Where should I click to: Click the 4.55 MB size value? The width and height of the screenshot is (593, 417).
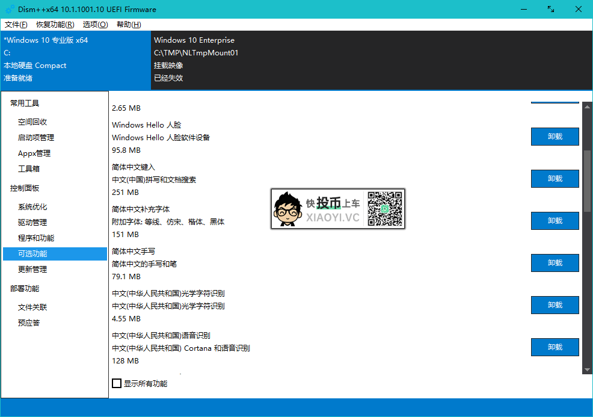(x=126, y=318)
